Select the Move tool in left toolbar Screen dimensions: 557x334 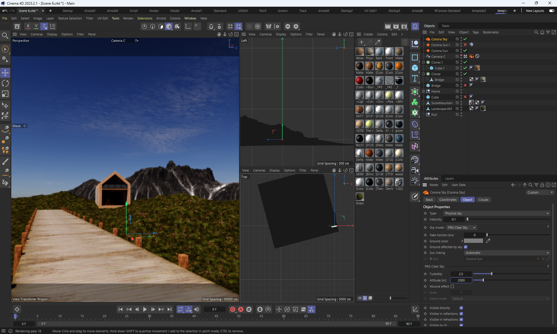click(5, 73)
